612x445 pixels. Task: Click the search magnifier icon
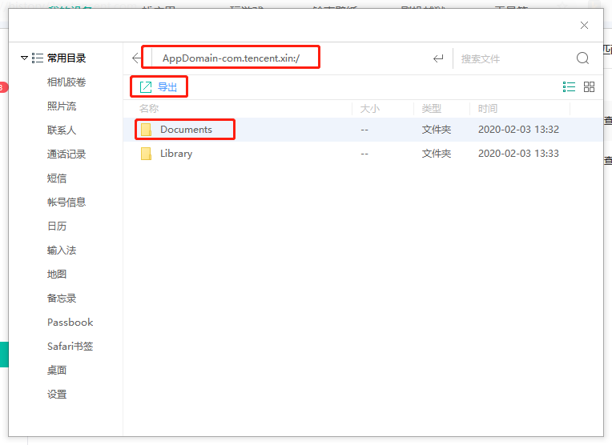(582, 58)
